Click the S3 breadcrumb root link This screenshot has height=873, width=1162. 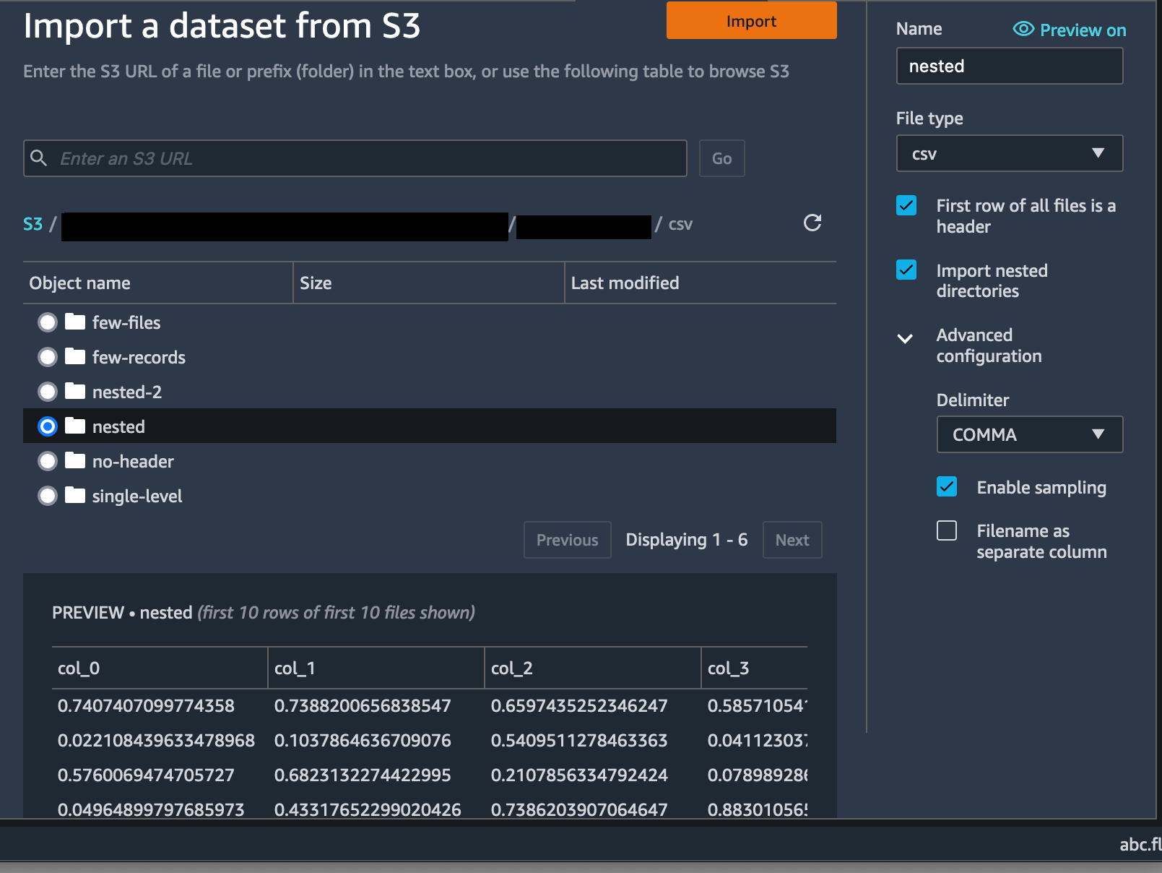[x=32, y=224]
